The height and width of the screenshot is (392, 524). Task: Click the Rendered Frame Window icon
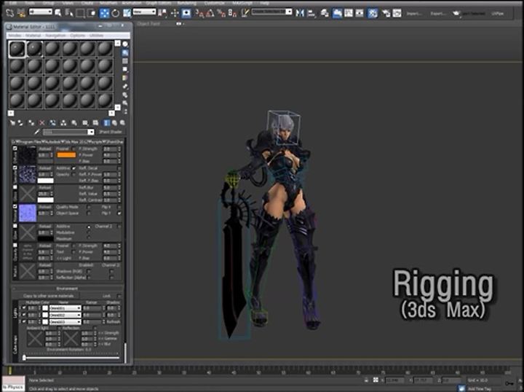[x=397, y=13]
